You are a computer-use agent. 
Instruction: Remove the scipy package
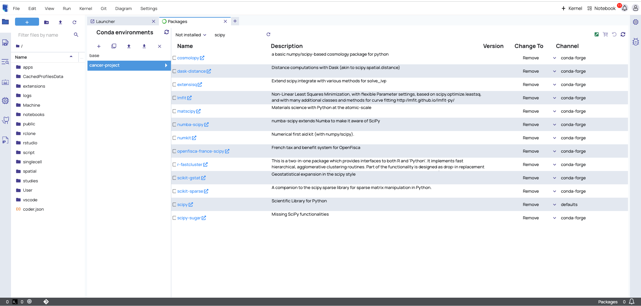[x=530, y=204]
